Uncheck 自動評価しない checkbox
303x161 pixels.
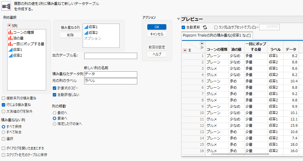coord(54,95)
